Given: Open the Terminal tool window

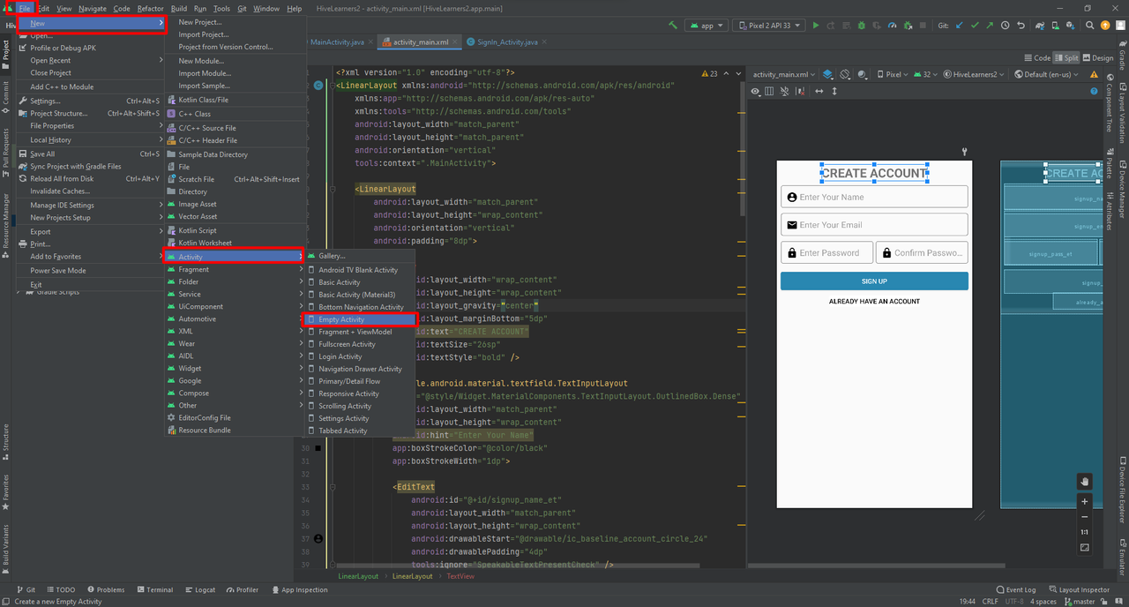Looking at the screenshot, I should tap(154, 589).
